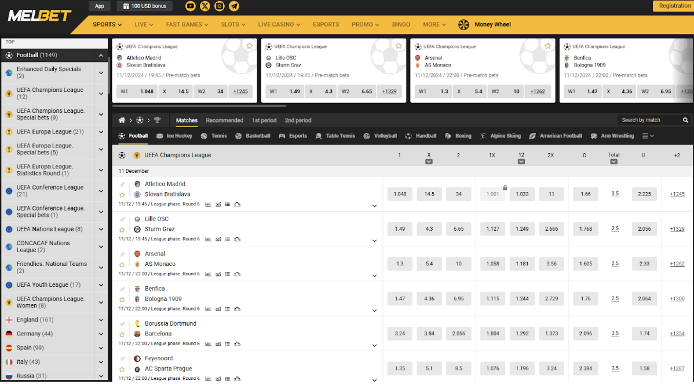Viewport: 694px width, 384px height.
Task: Click the App button
Action: 100,6
